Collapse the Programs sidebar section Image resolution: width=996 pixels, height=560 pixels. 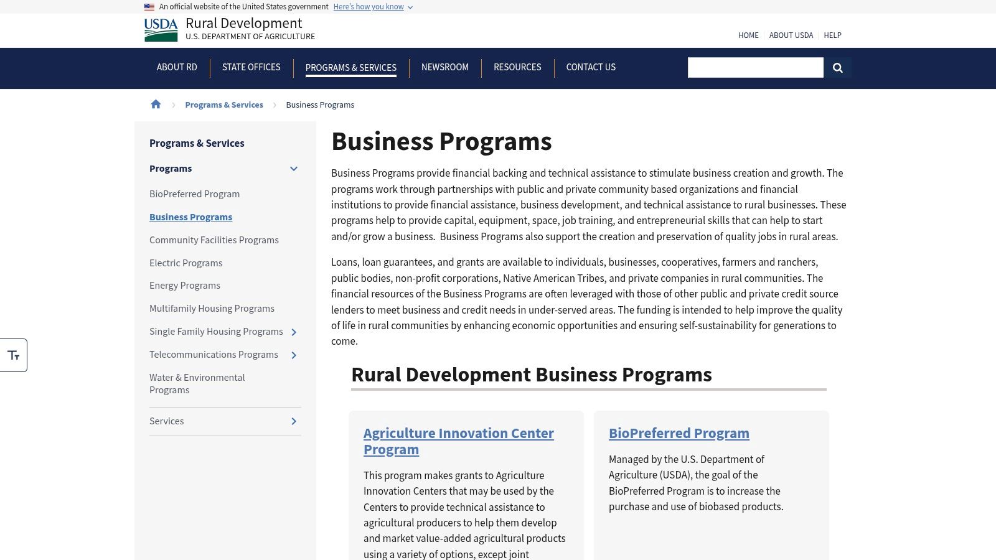tap(294, 169)
